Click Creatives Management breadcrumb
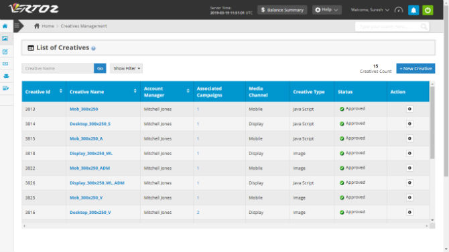 (x=84, y=26)
